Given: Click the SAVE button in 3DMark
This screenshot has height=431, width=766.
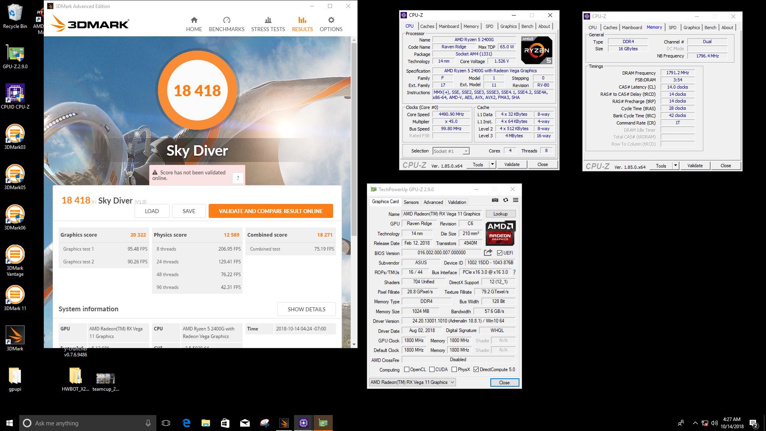Looking at the screenshot, I should 189,211.
